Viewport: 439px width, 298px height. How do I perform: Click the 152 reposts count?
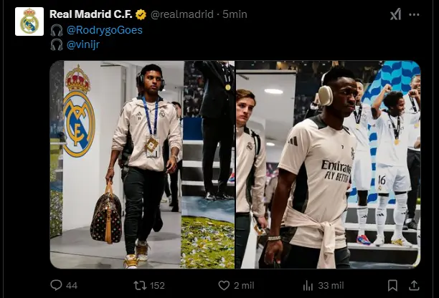click(x=157, y=285)
